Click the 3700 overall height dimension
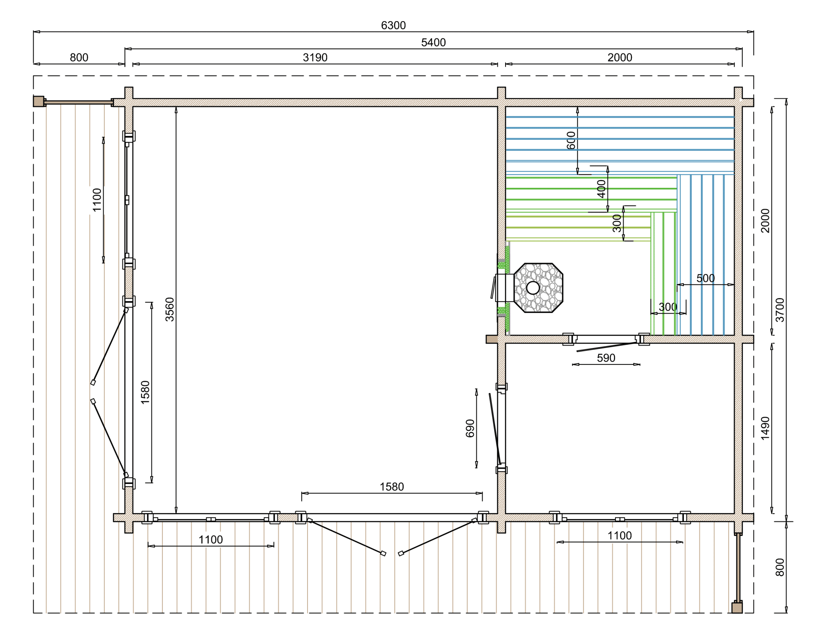The image size is (819, 644). tap(780, 310)
